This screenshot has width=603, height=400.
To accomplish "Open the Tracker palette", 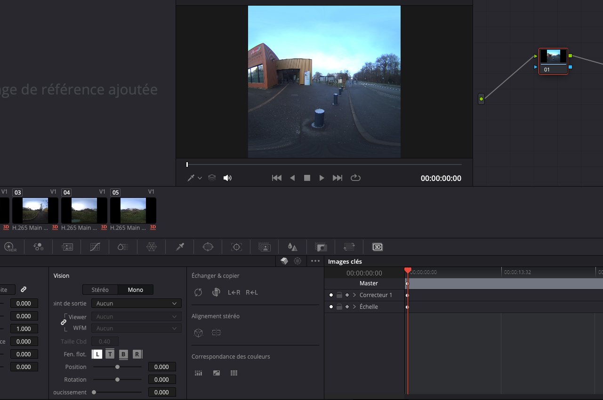I will pyautogui.click(x=236, y=247).
